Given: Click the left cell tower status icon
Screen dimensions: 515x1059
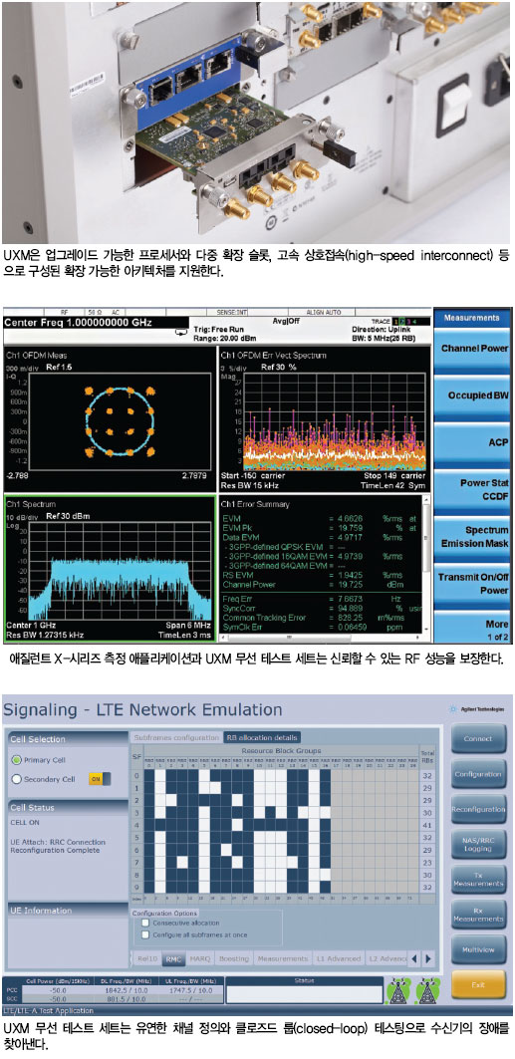Looking at the screenshot, I should point(397,991).
